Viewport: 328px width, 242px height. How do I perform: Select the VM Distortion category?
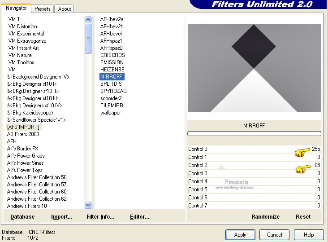[22, 26]
